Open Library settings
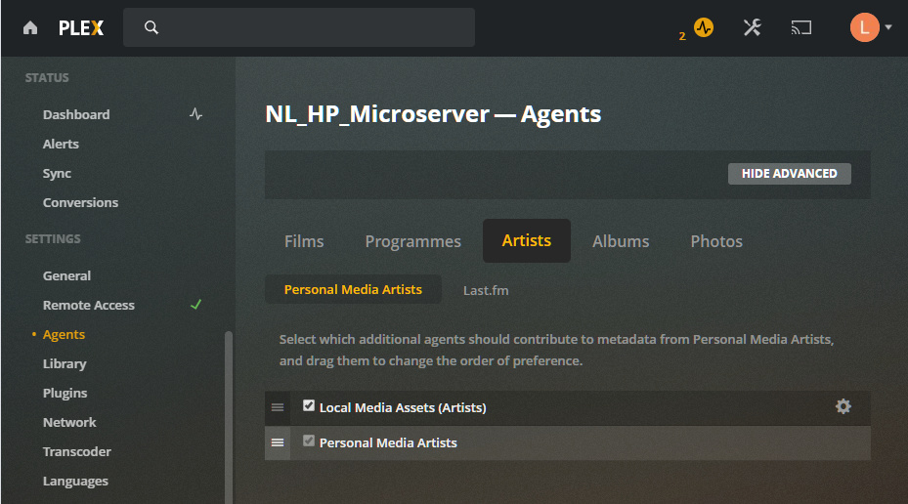 coord(65,364)
